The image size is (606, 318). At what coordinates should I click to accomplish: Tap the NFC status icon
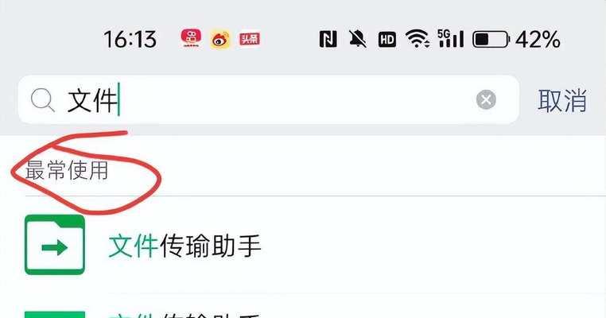tap(328, 39)
